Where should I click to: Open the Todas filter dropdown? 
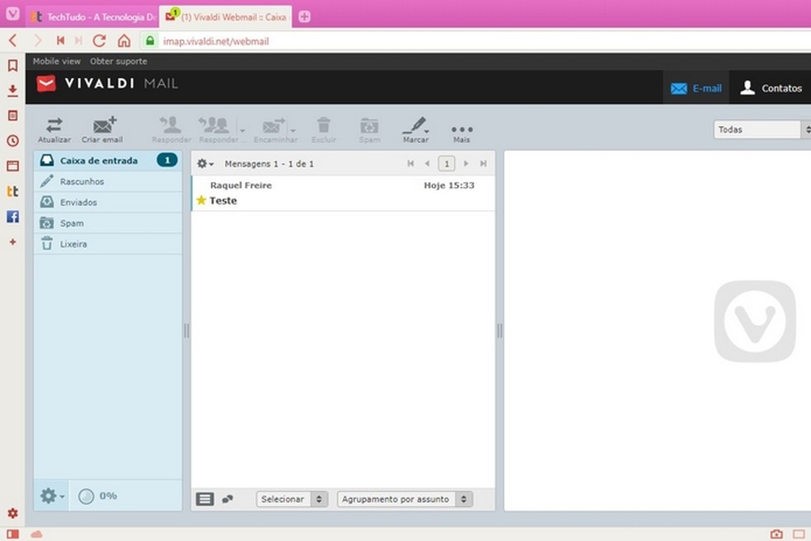click(762, 129)
